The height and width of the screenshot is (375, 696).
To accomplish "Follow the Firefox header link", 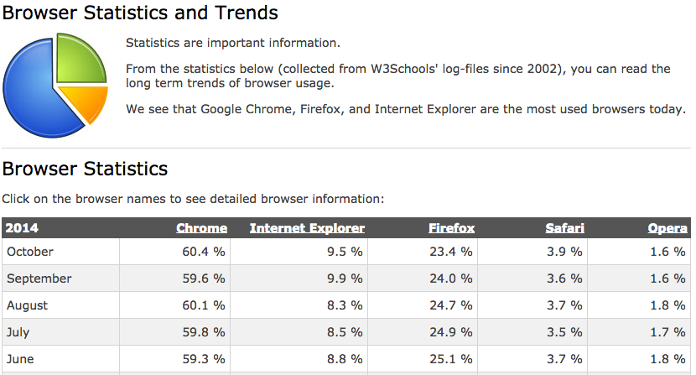I will point(451,228).
